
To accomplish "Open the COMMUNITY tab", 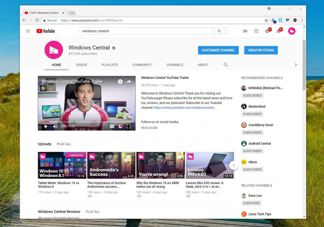I will tap(142, 65).
